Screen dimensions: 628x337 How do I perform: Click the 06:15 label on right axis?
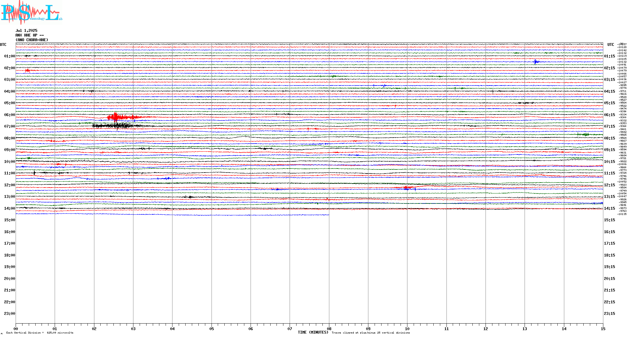(x=609, y=115)
